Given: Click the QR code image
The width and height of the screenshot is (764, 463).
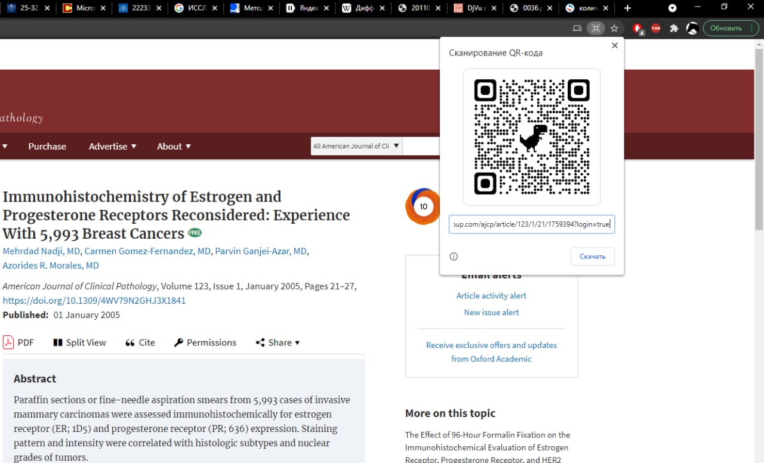Looking at the screenshot, I should 532,137.
